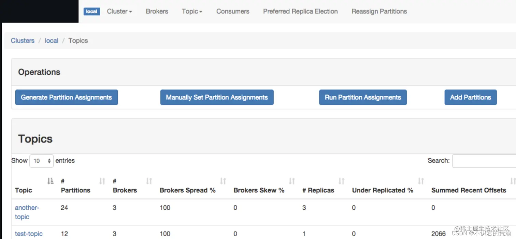Click sort icon for Brokers column
The height and width of the screenshot is (239, 516).
tap(149, 181)
